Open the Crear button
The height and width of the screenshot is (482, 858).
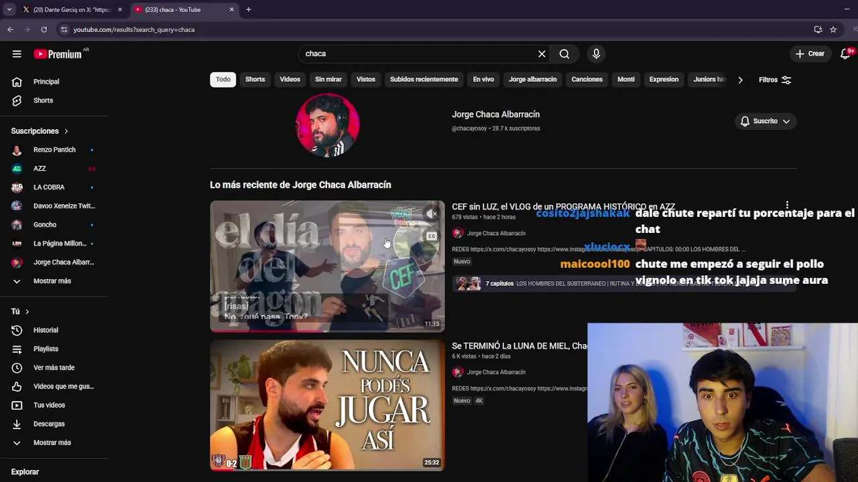pos(810,54)
